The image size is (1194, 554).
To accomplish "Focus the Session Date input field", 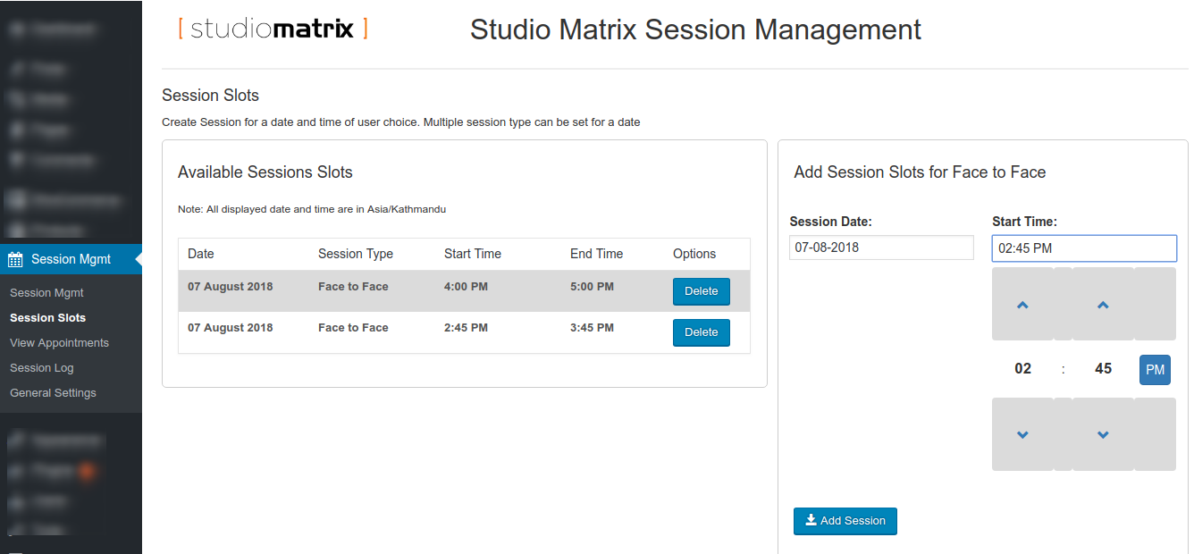I will [881, 248].
